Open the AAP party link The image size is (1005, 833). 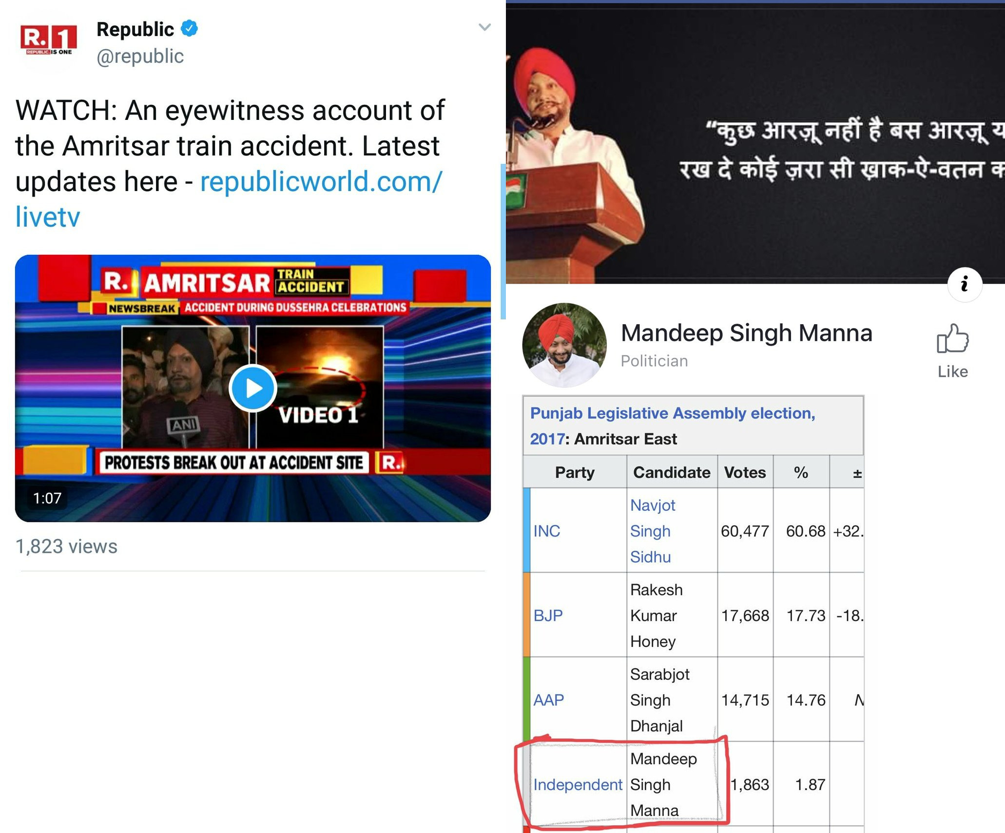(548, 700)
